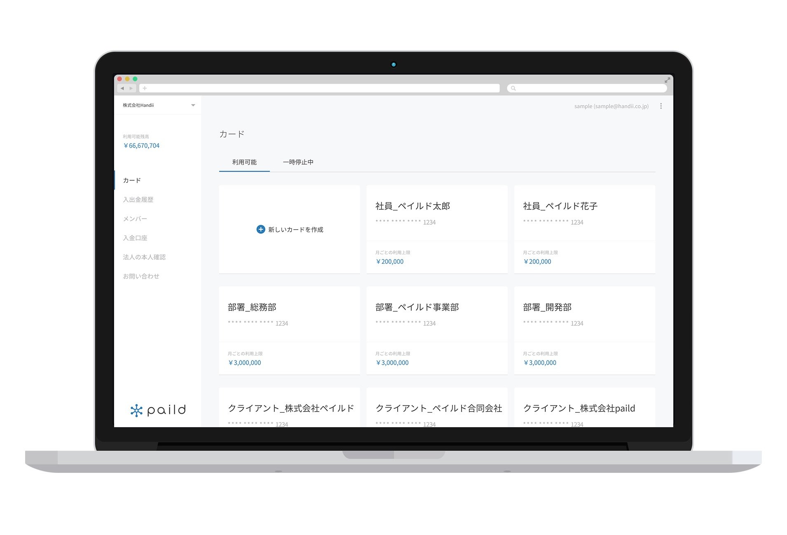Viewport: 787px width, 535px height.
Task: Click the browser forward arrow
Action: 131,88
